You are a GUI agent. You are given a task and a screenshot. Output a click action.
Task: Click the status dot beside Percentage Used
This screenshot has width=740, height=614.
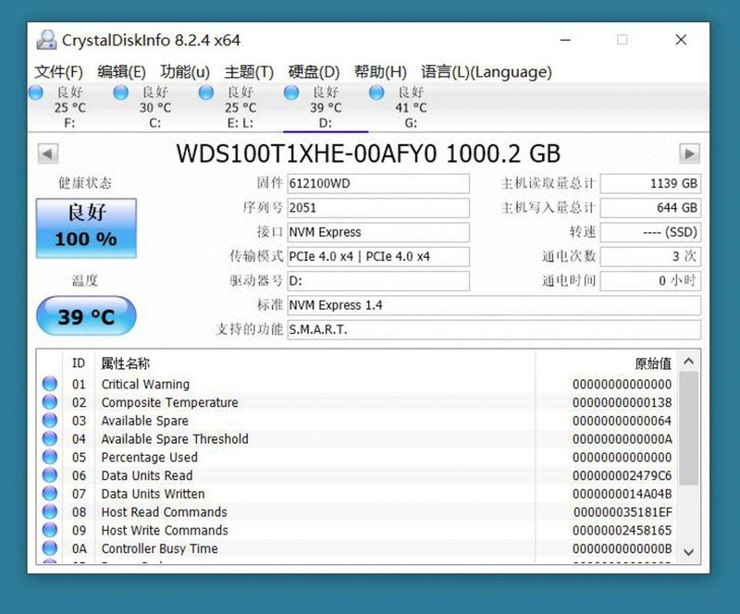[x=50, y=457]
